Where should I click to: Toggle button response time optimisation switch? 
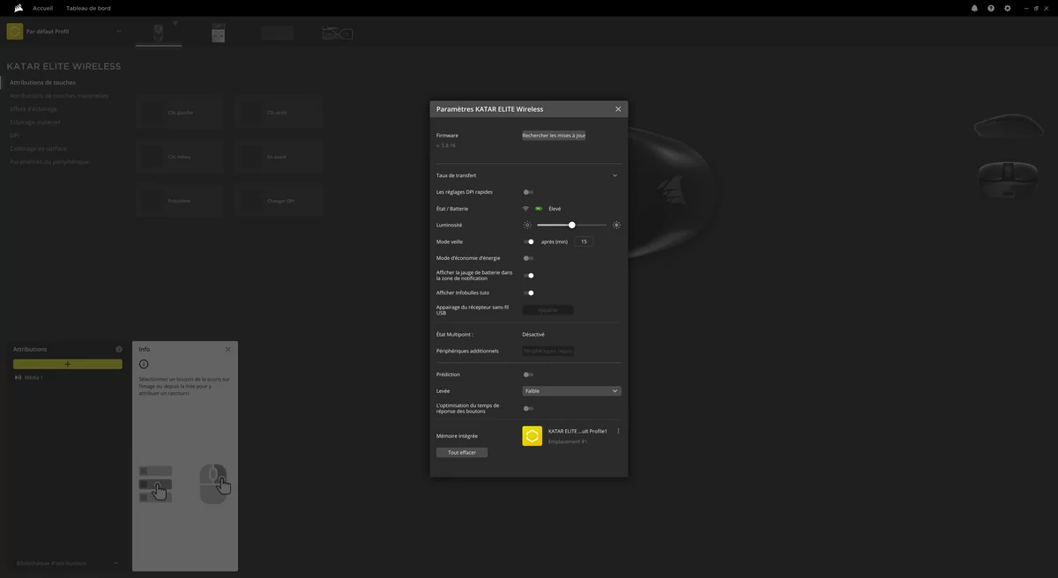click(x=528, y=408)
